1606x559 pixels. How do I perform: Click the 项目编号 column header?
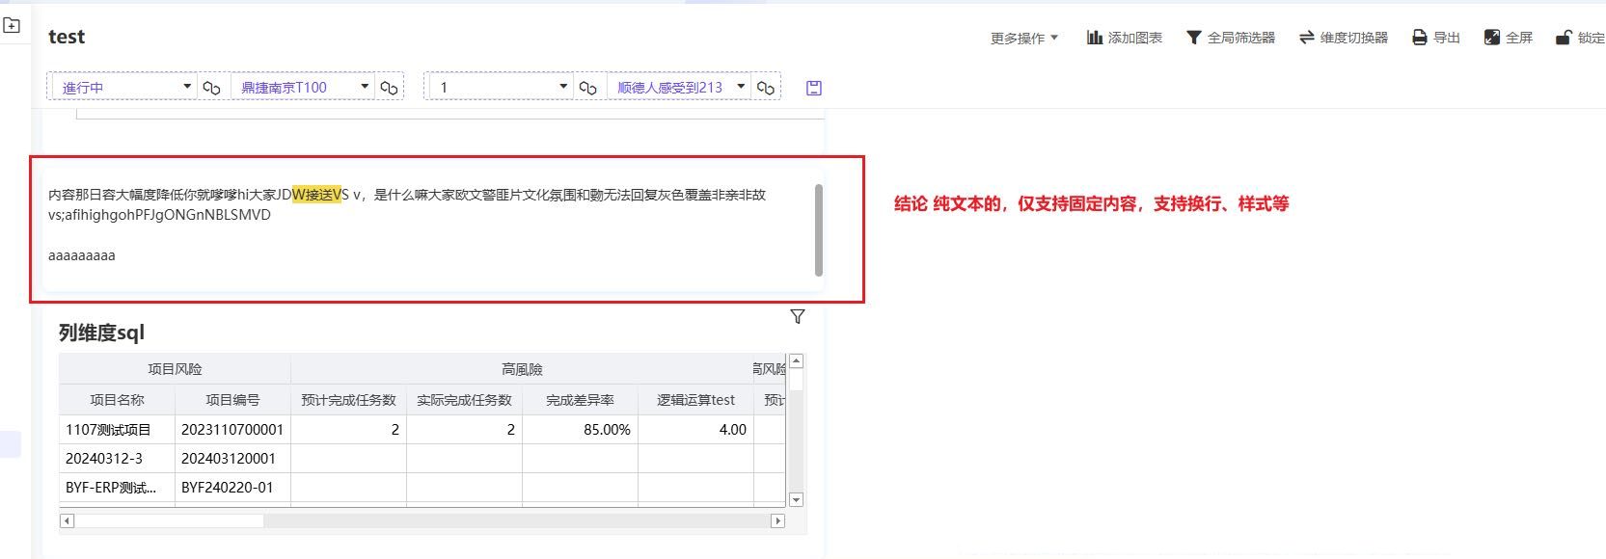pos(232,400)
